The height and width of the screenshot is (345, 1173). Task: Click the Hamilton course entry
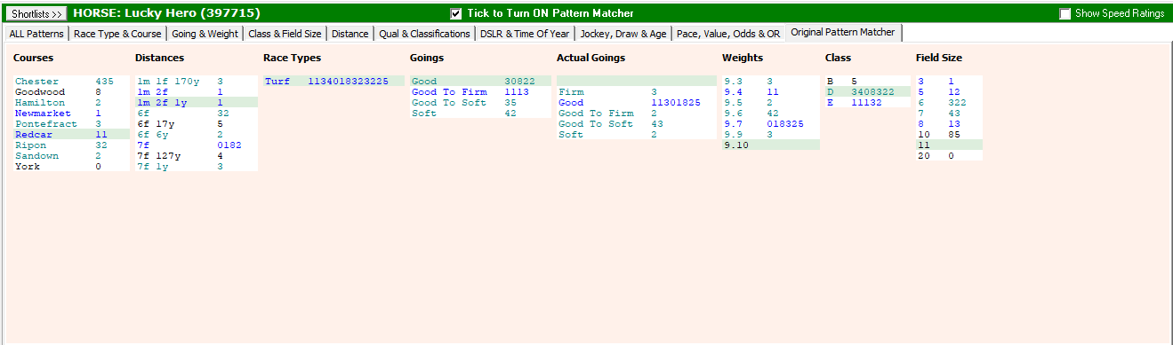[71, 103]
